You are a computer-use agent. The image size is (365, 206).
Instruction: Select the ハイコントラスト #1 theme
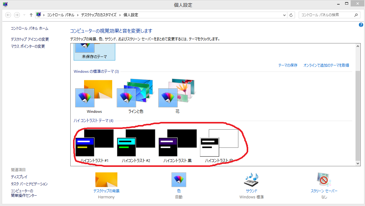tap(94, 146)
